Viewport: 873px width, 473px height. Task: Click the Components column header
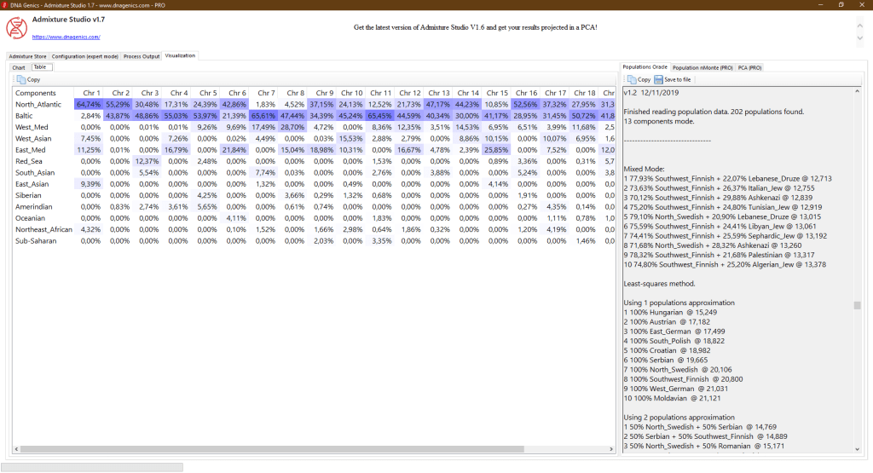point(36,92)
